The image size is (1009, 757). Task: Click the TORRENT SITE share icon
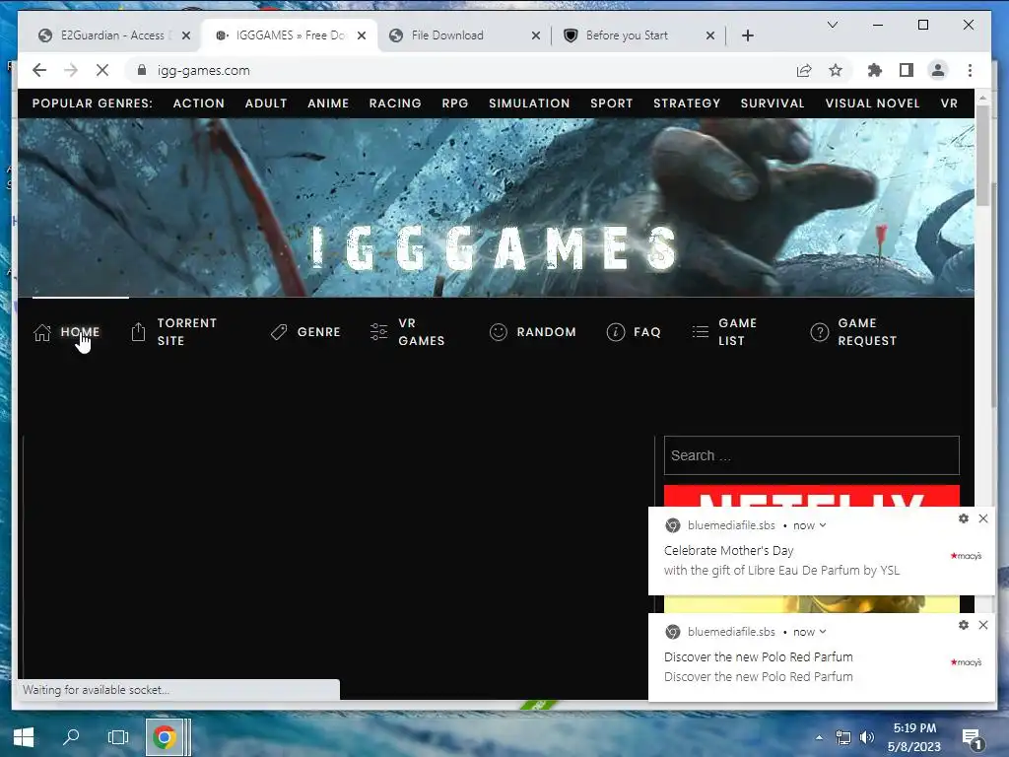pos(138,331)
